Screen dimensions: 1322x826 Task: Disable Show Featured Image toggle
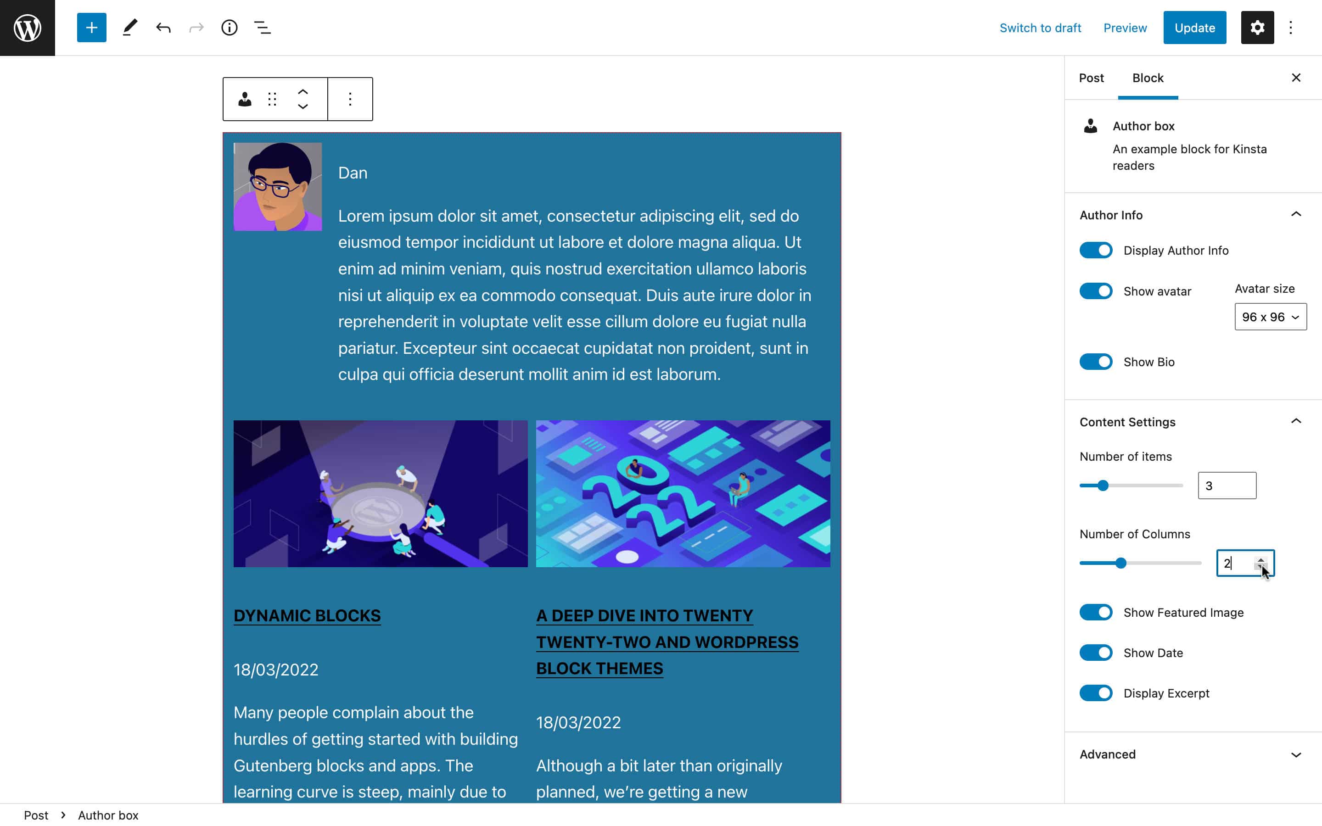tap(1096, 612)
